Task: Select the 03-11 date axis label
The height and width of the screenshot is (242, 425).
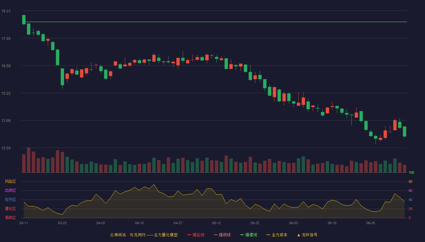Action: [24, 223]
